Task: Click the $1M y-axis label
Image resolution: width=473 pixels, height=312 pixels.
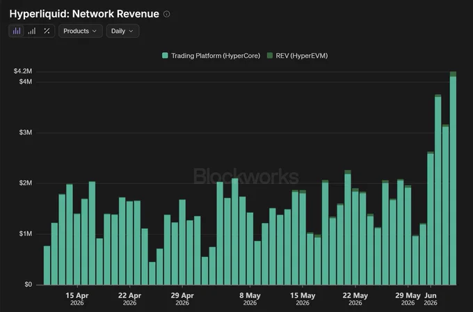Action: click(25, 234)
